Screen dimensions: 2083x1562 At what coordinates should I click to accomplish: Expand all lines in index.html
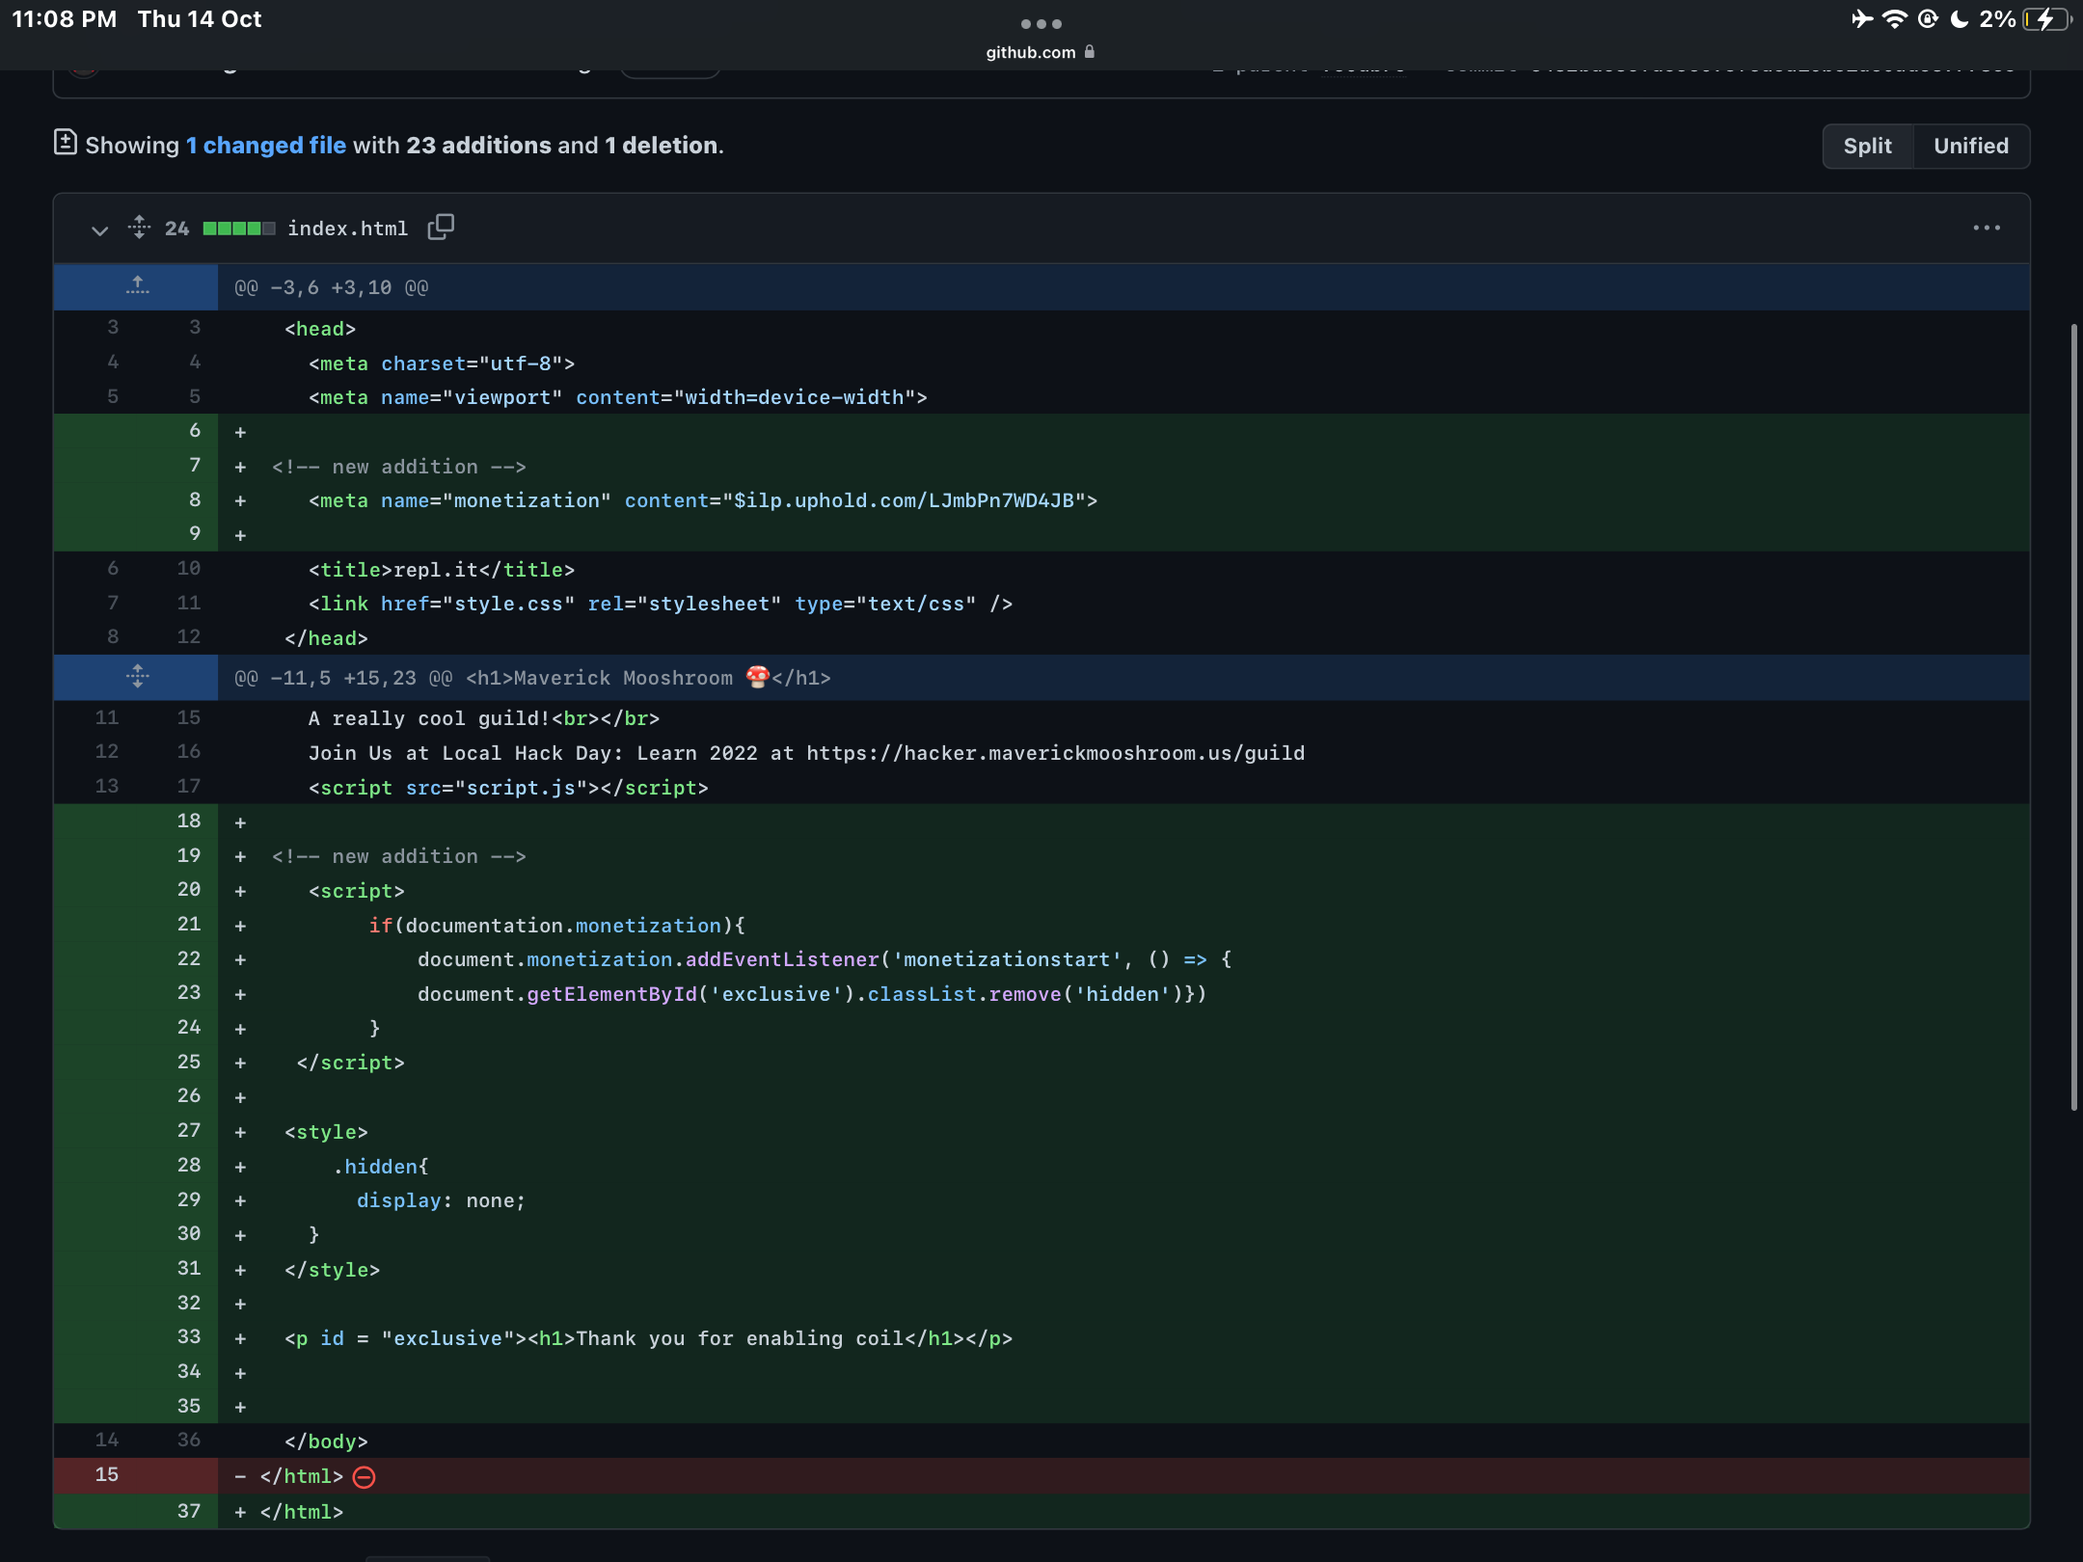139,228
